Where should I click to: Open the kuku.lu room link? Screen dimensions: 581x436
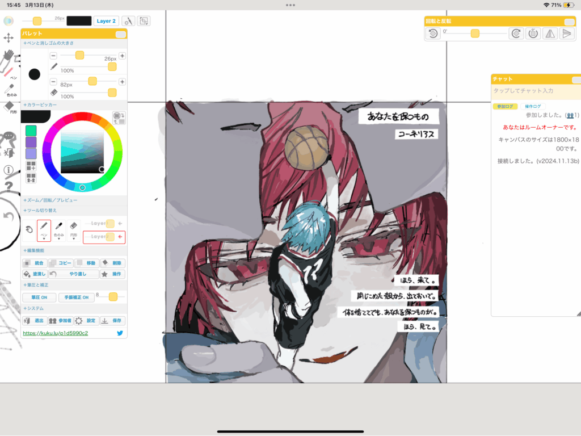(55, 333)
